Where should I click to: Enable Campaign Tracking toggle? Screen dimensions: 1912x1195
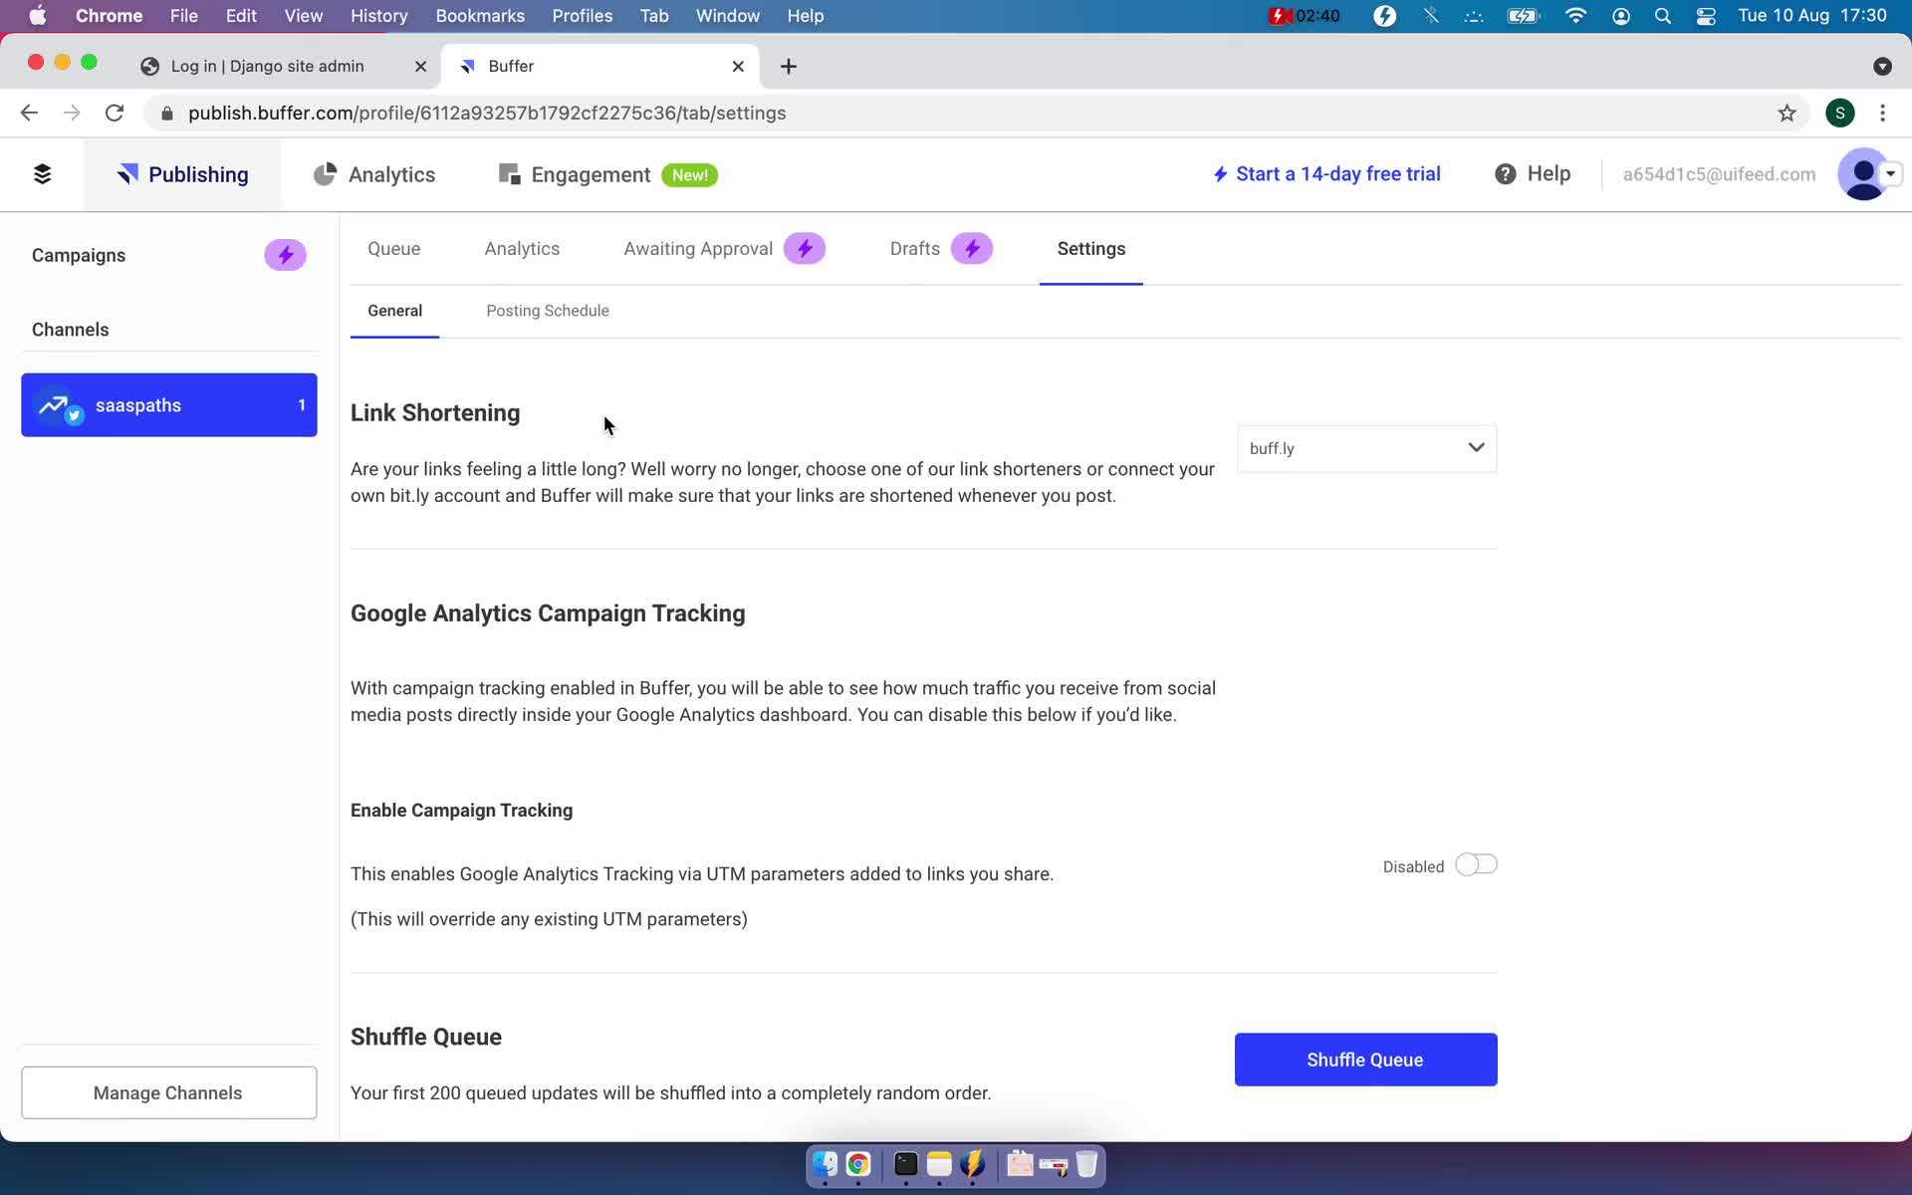1476,865
